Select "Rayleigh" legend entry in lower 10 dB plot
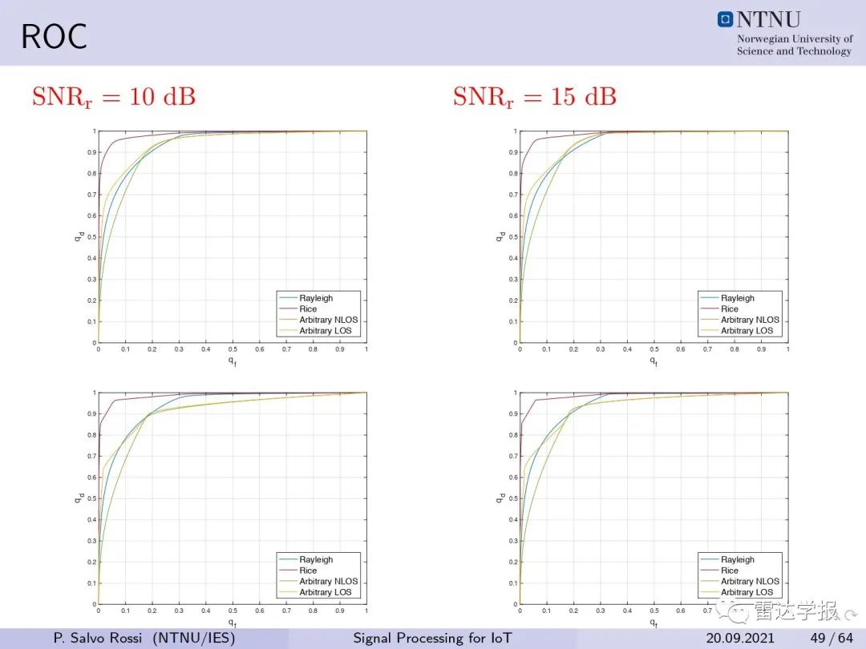This screenshot has width=866, height=649. coord(316,559)
